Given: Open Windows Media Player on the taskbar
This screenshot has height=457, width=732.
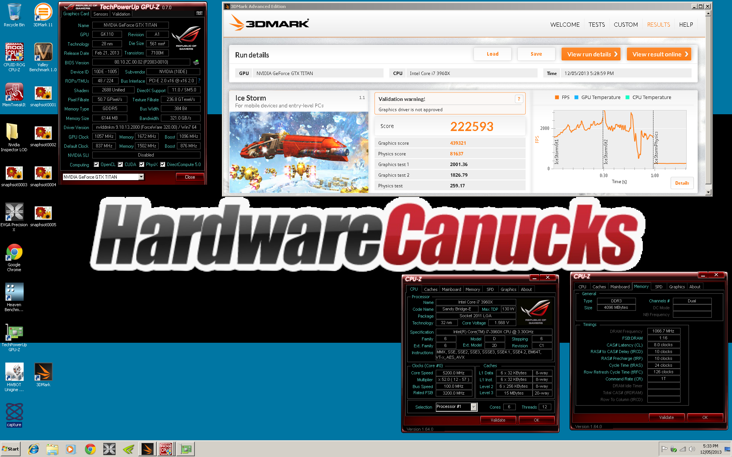Looking at the screenshot, I should pyautogui.click(x=71, y=449).
